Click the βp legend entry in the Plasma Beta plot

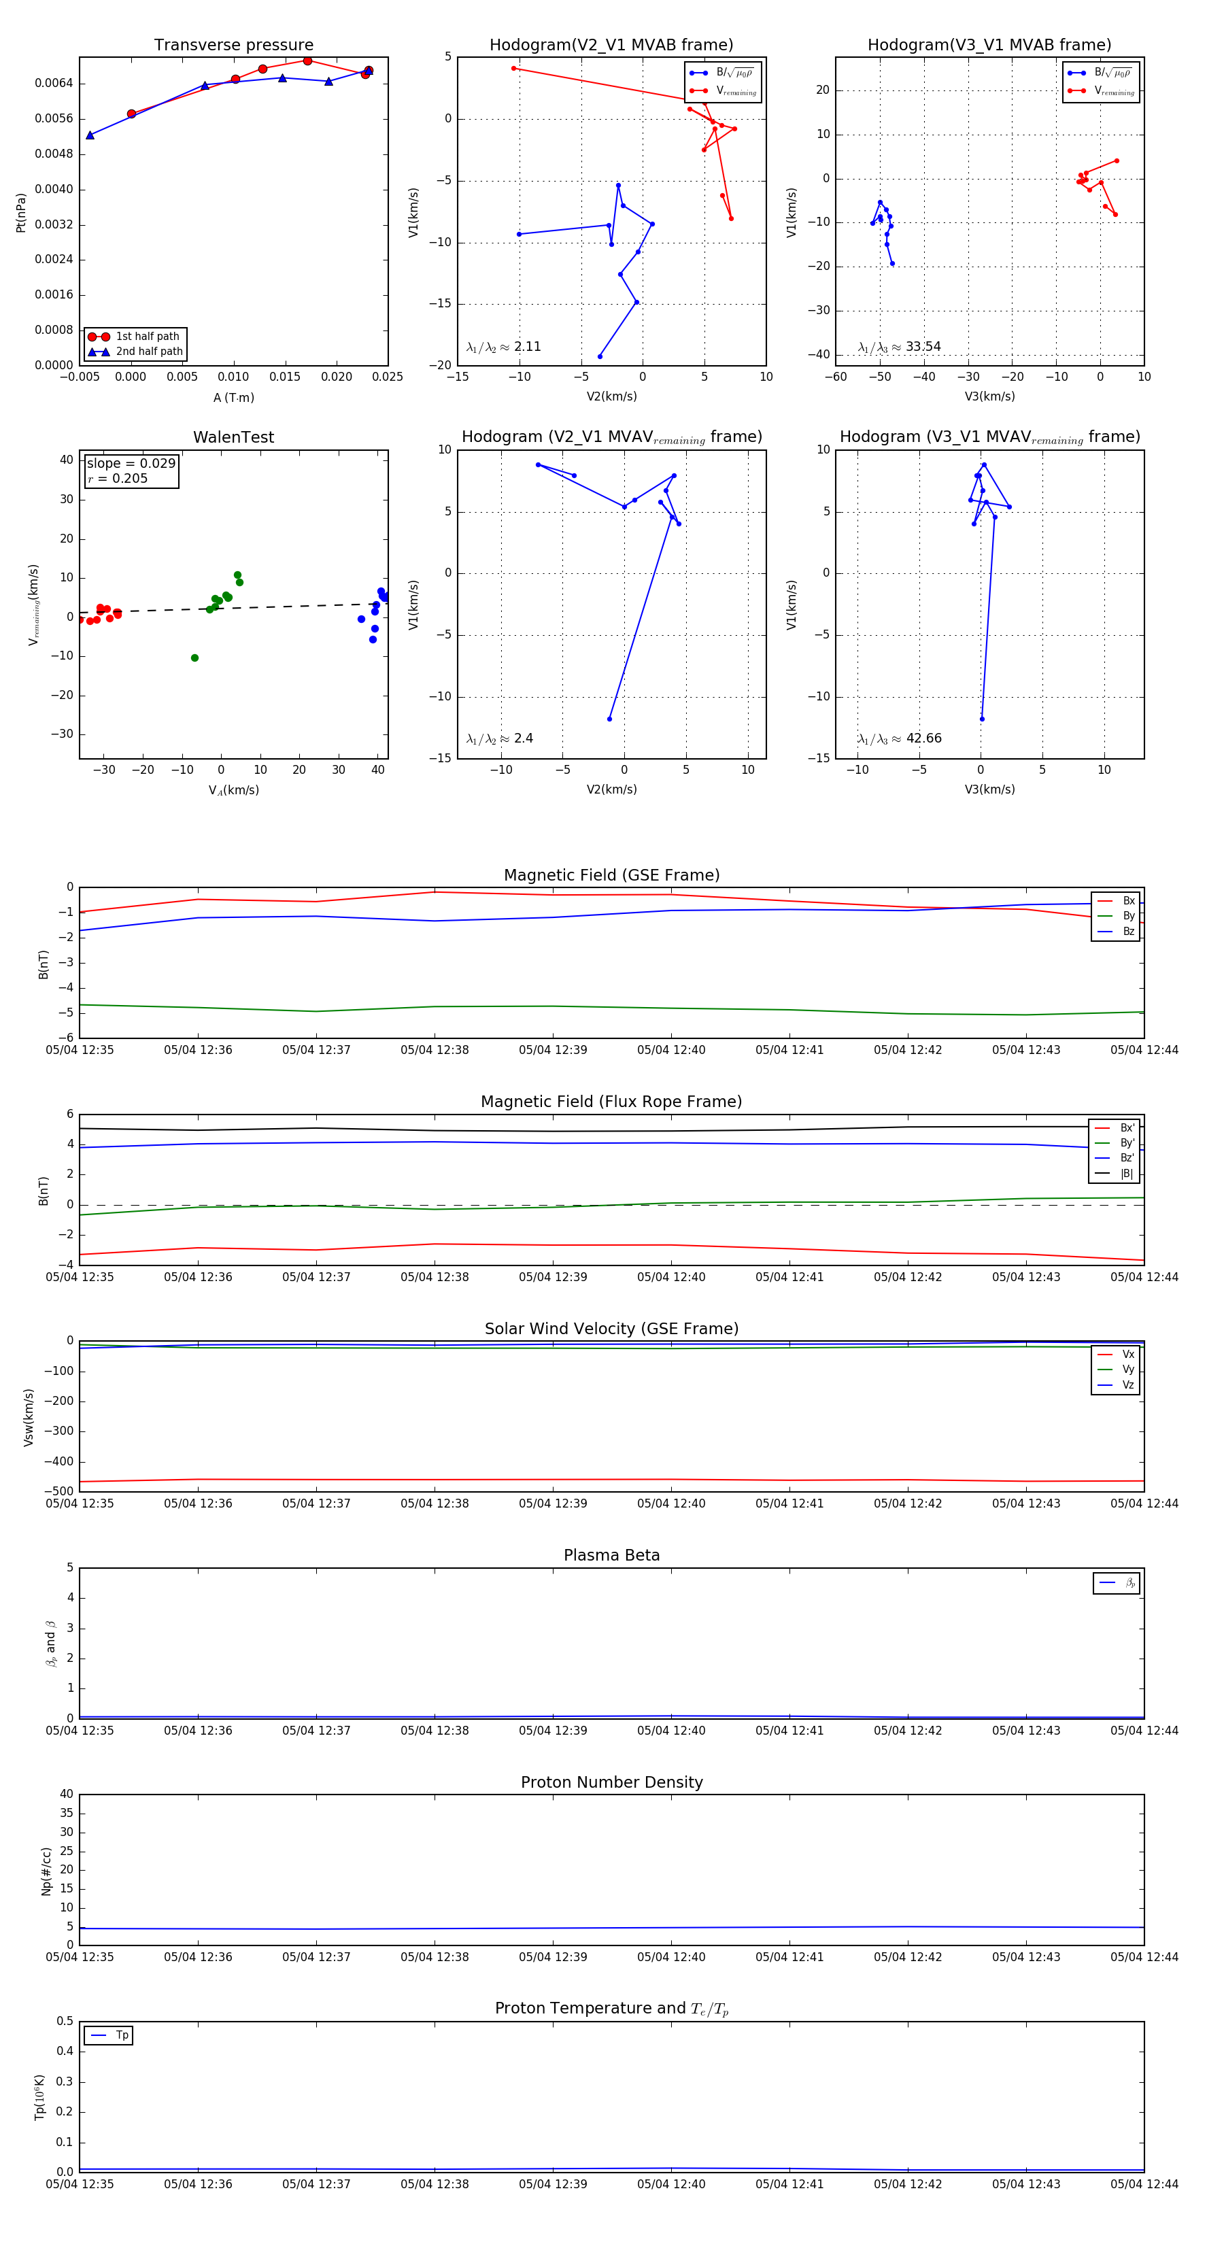coord(1117,1583)
